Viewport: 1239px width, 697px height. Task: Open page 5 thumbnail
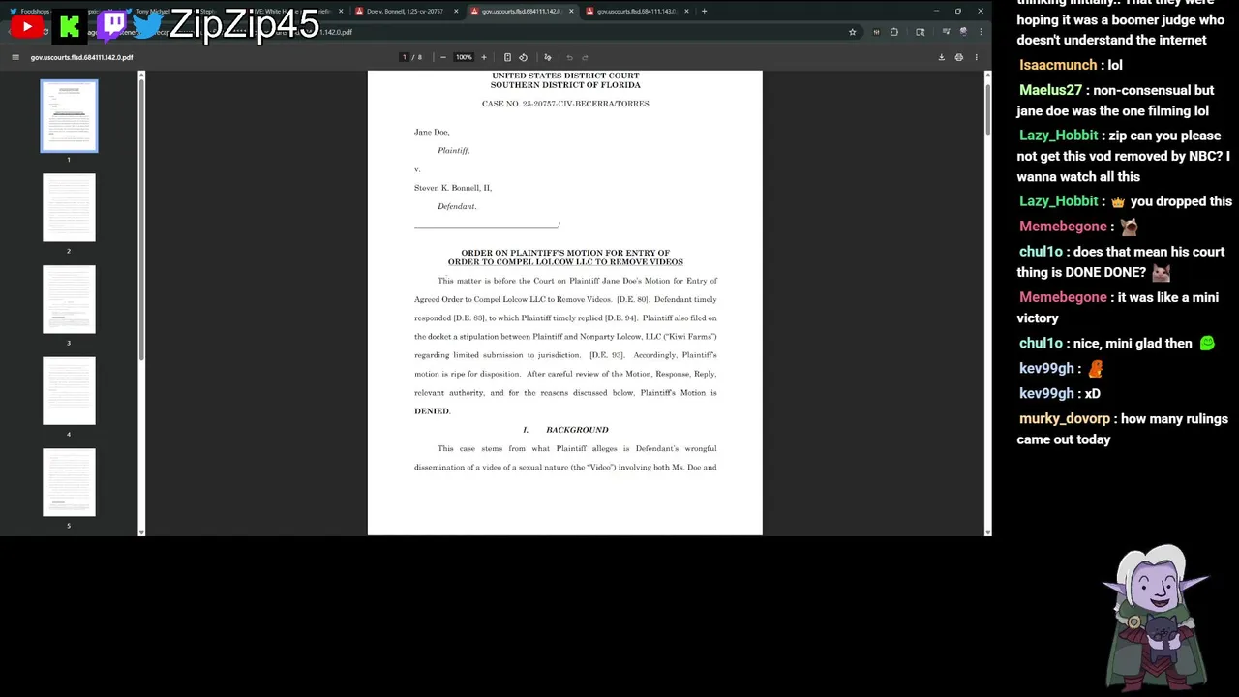[69, 482]
